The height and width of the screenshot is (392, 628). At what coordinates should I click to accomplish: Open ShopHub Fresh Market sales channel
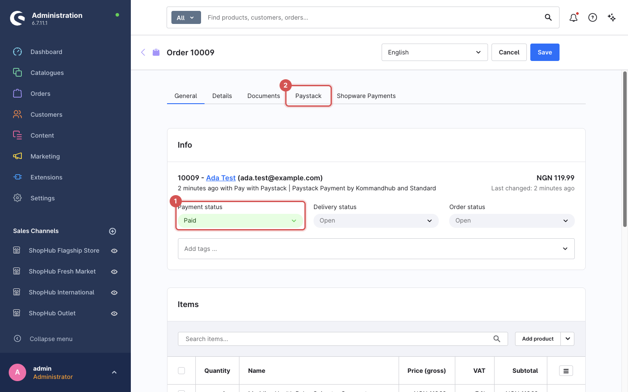click(62, 271)
